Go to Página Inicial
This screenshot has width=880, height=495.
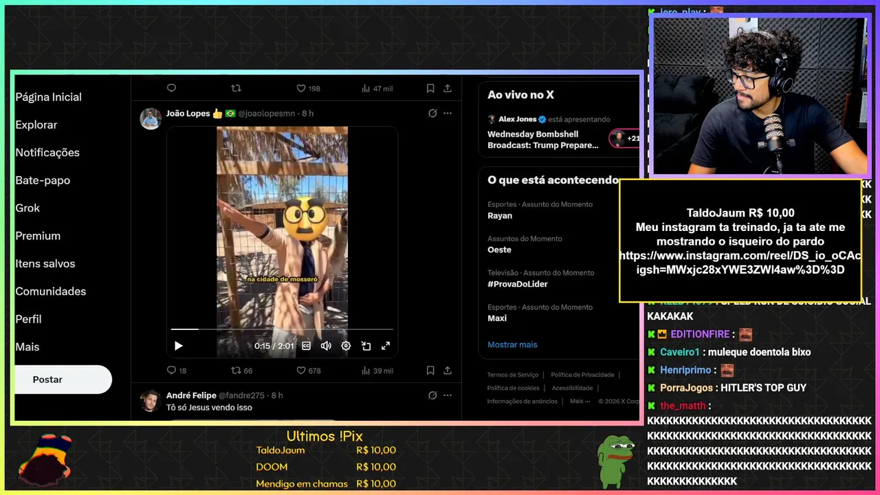48,97
